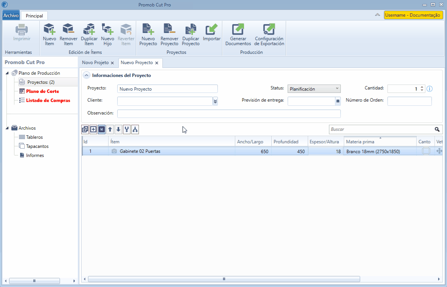Viewport: 447px width, 287px height.
Task: Open the Importar tool
Action: [211, 32]
